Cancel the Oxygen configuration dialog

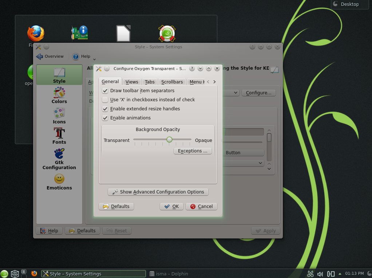pos(201,206)
